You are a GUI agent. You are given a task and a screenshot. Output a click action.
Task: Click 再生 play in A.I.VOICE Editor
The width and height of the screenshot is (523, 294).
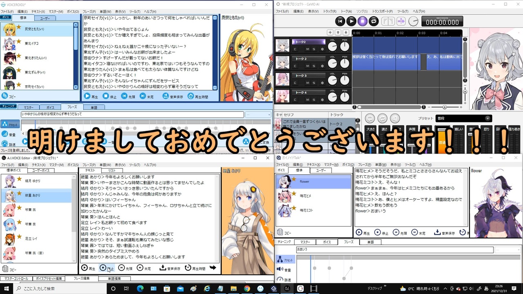(88, 268)
